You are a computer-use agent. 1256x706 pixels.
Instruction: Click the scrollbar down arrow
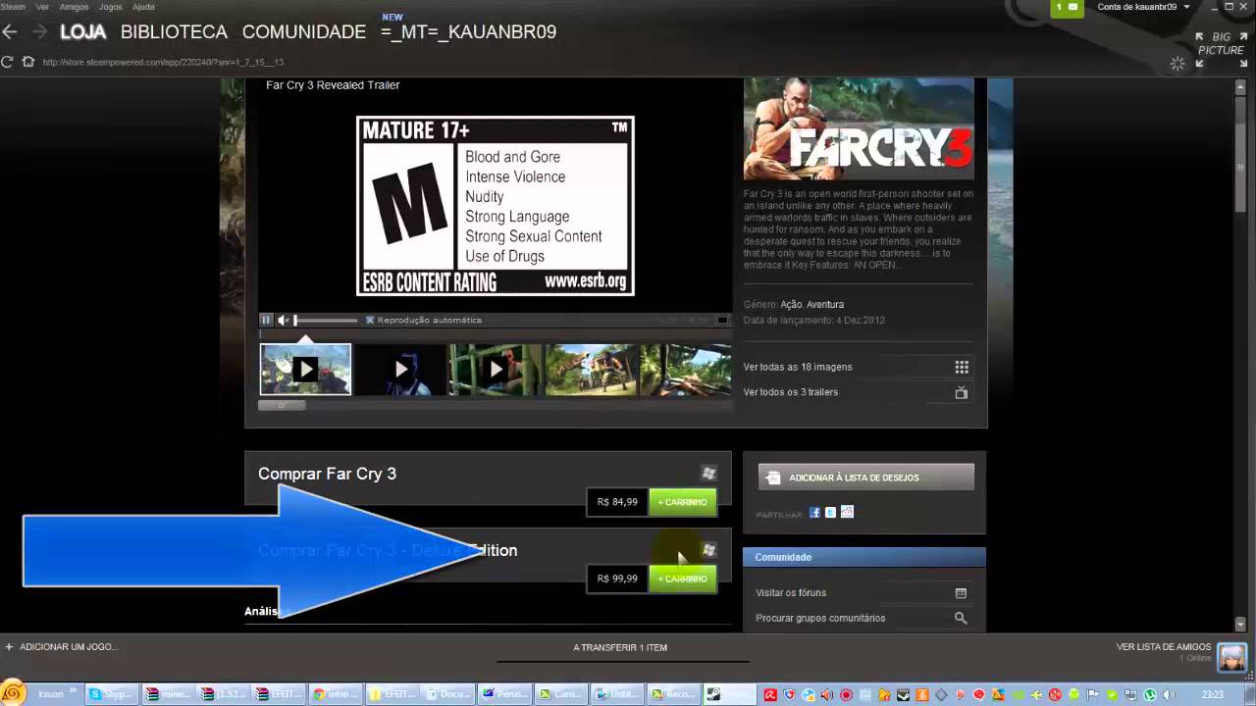point(1240,625)
